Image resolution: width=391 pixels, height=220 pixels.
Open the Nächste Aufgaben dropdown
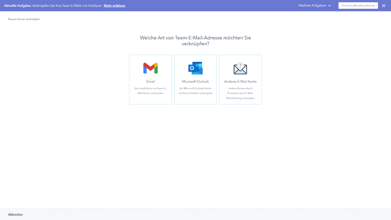coord(314,5)
